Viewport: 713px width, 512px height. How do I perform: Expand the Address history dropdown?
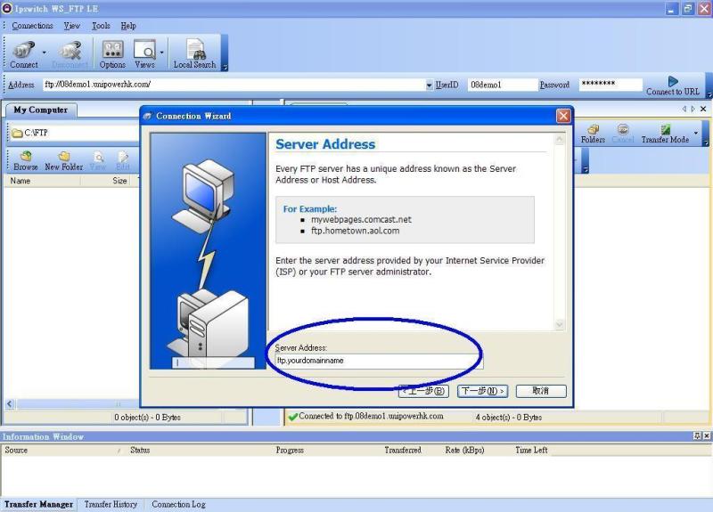pos(430,85)
